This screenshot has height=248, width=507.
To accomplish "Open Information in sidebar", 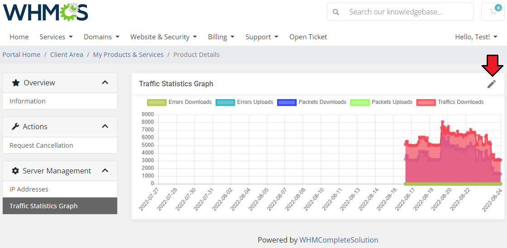I will 60,101.
